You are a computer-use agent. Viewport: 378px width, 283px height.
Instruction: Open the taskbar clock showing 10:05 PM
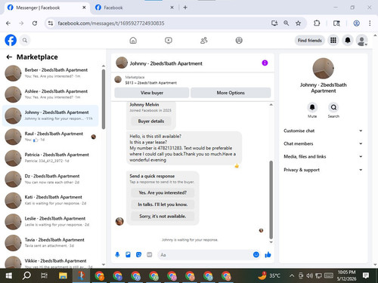point(346,275)
